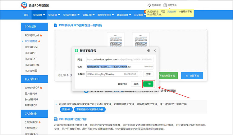This screenshot has width=233, height=135.
Task: Click the 下载到 path field
Action: (x=112, y=74)
